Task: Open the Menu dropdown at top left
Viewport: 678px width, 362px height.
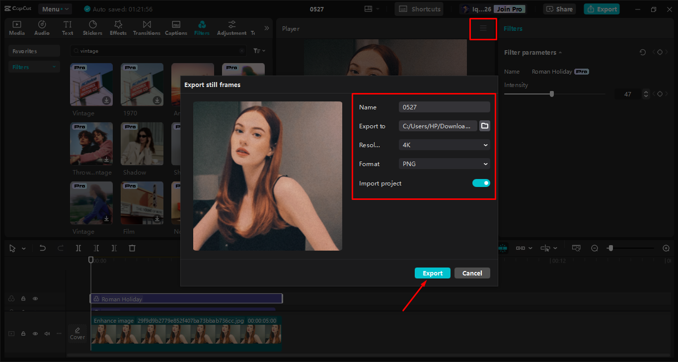Action: point(55,8)
